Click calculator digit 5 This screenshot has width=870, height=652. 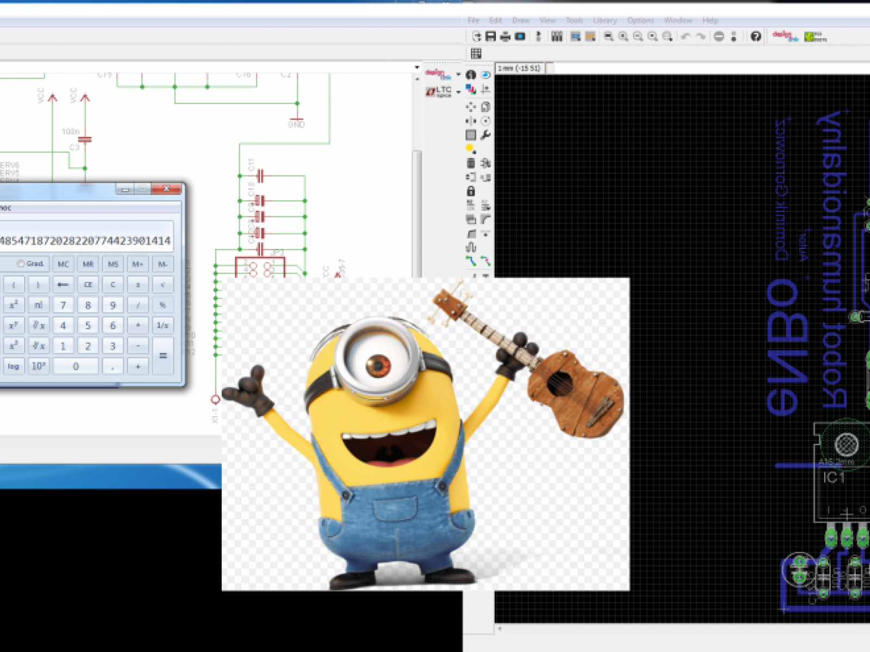[x=88, y=325]
